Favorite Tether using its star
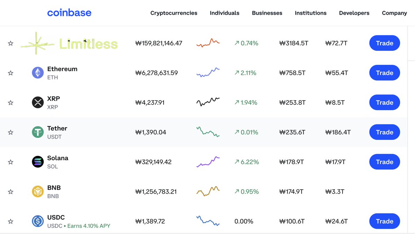Image resolution: width=415 pixels, height=234 pixels. click(11, 132)
